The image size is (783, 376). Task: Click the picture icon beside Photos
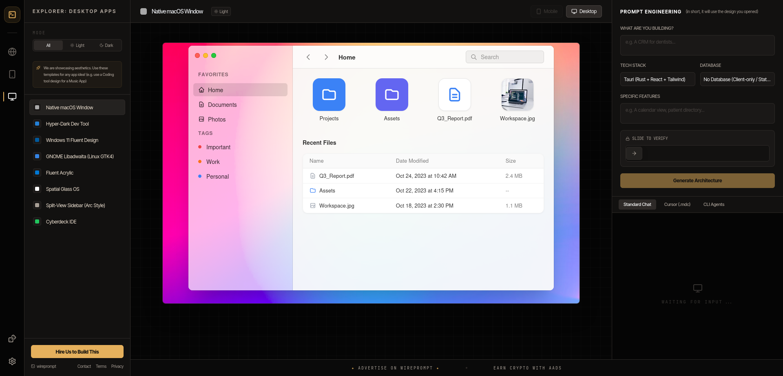[201, 119]
